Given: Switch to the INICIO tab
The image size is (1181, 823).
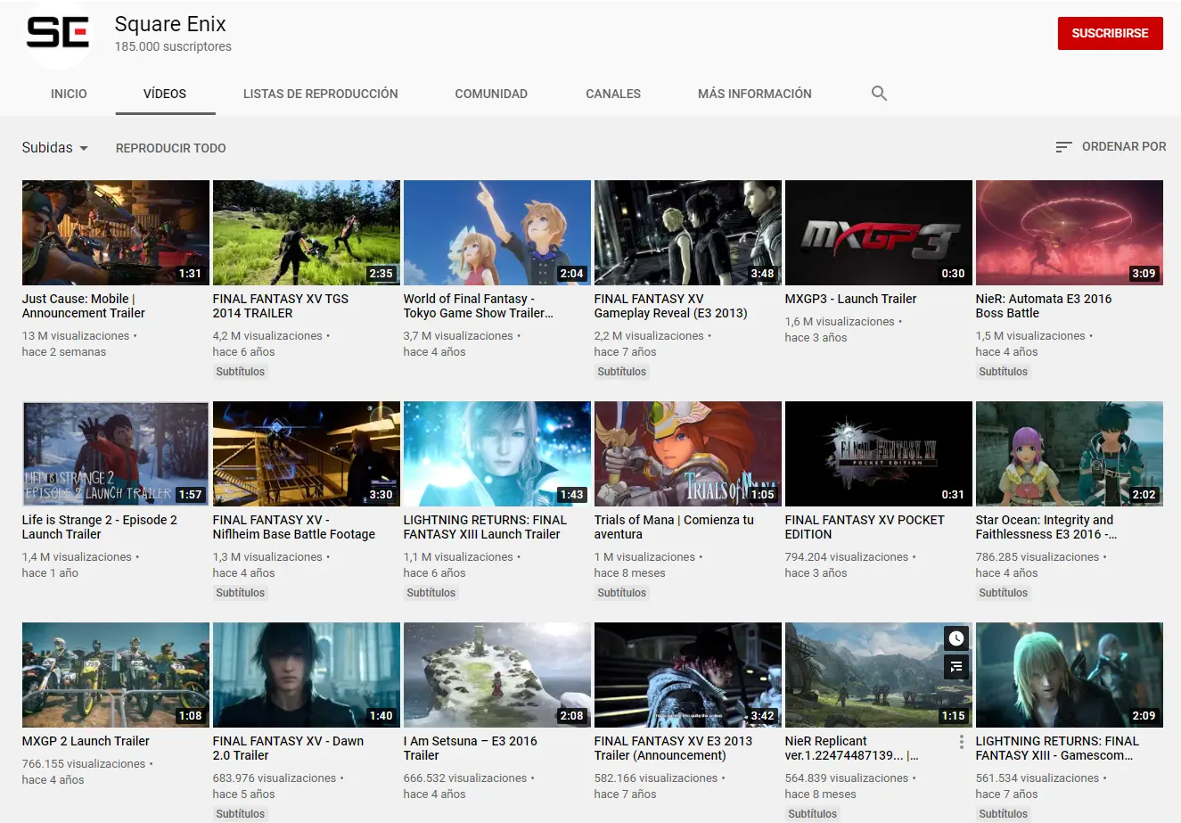Looking at the screenshot, I should (x=69, y=94).
